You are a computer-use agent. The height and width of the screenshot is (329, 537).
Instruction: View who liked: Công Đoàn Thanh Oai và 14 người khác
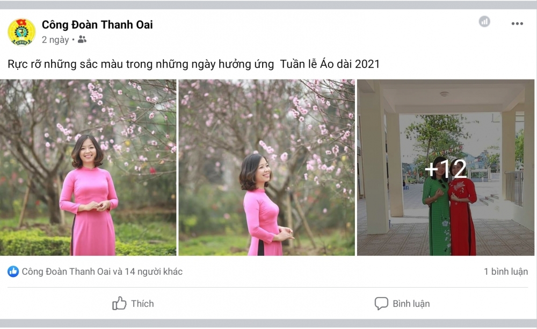[x=102, y=271]
